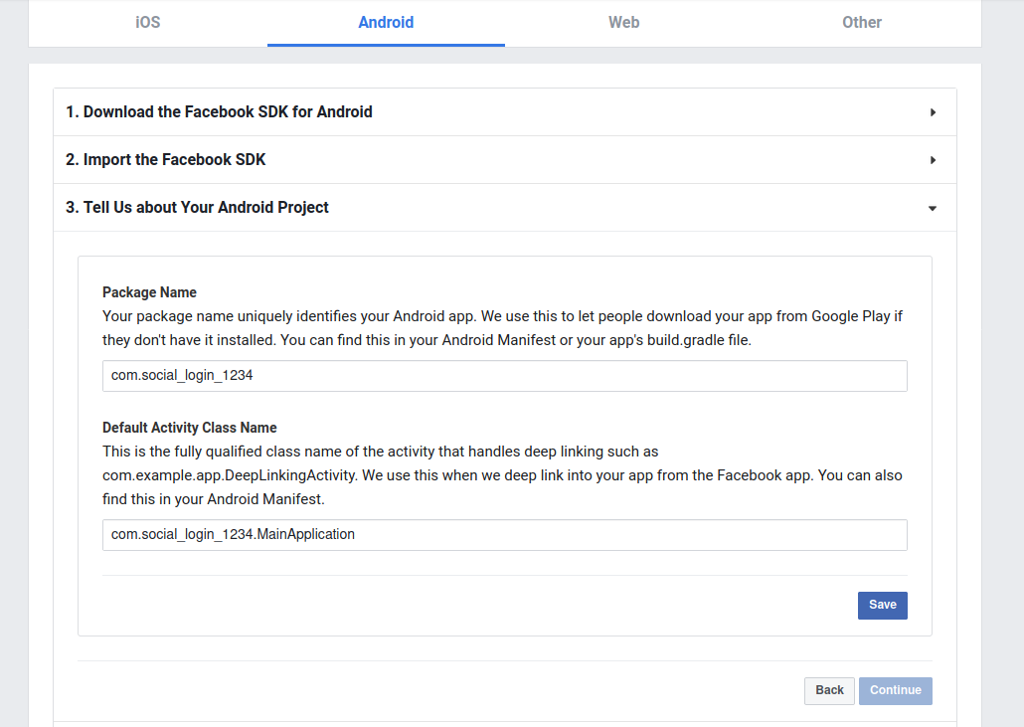The width and height of the screenshot is (1024, 727).
Task: Switch to the iOS tab
Action: (x=147, y=22)
